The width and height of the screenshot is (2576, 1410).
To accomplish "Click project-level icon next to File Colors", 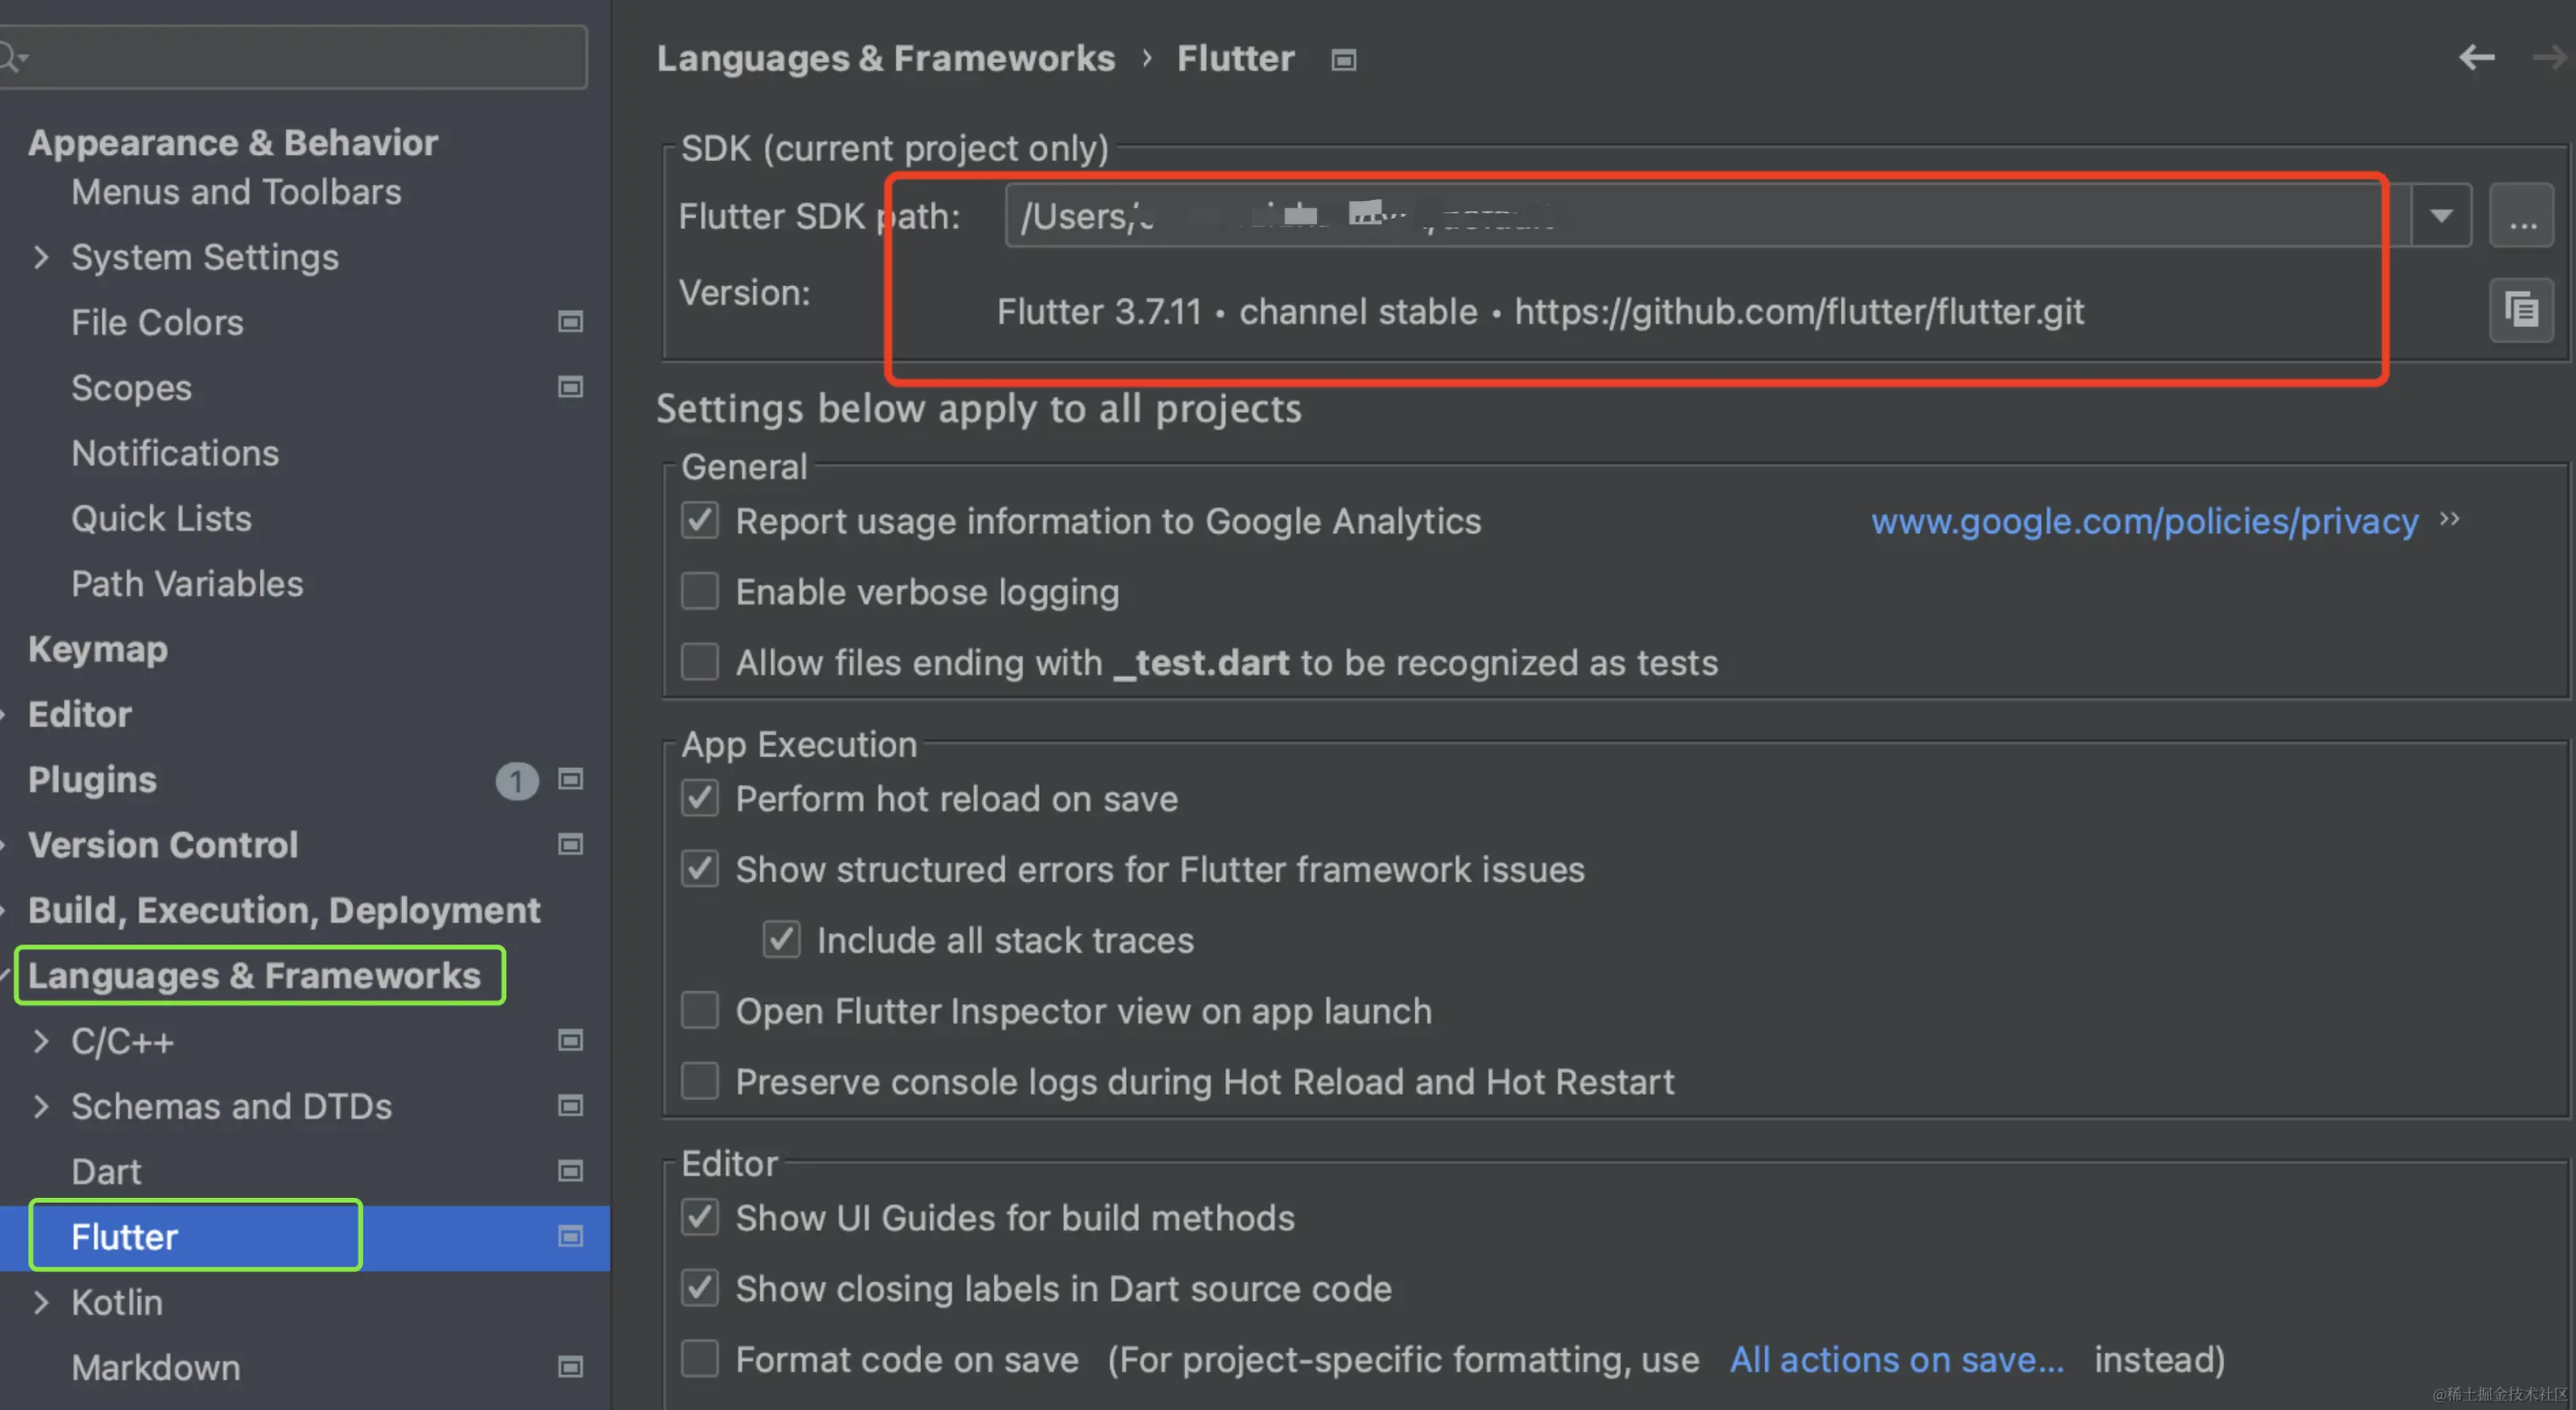I will (x=570, y=322).
